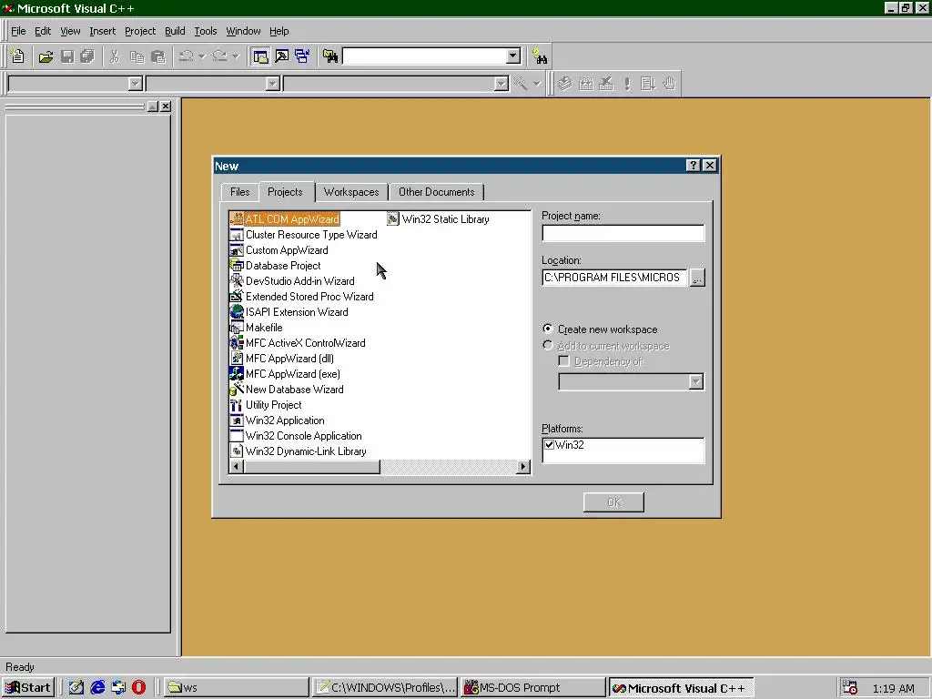Expand the Undo history dropdown arrow
The image size is (932, 699).
(x=202, y=56)
